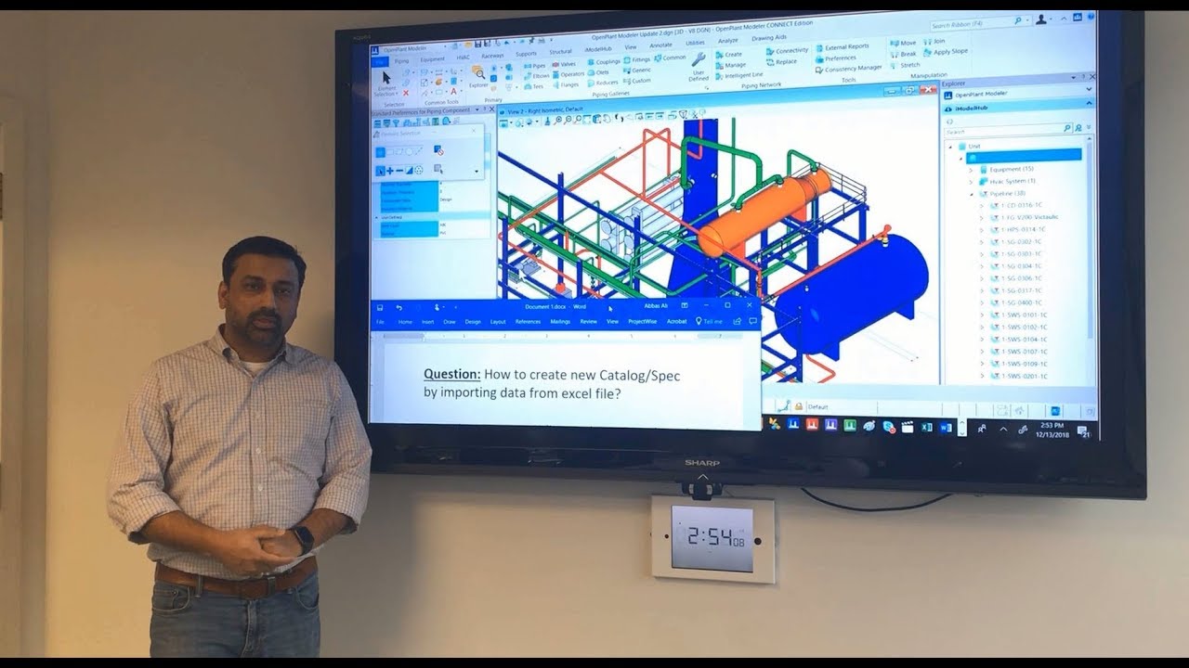Click the Explorer panel Search field
The width and height of the screenshot is (1189, 668).
point(1010,131)
